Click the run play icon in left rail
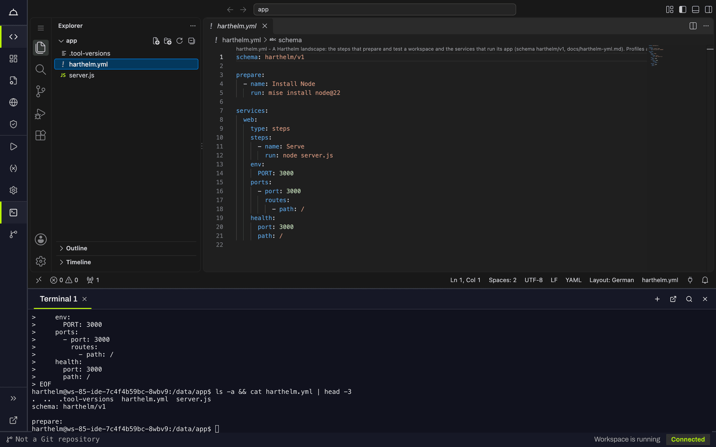The image size is (716, 447). click(x=13, y=147)
